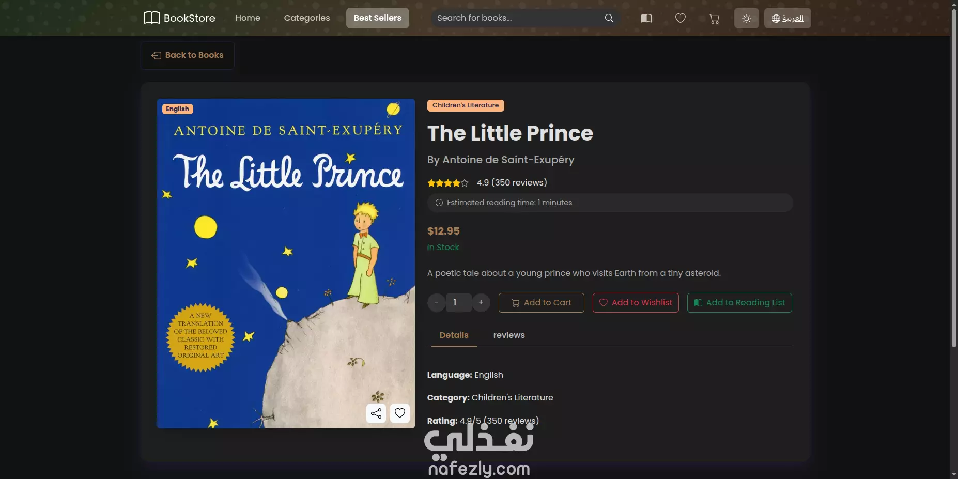Screen dimensions: 958x479
Task: Click the share icon on book cover
Action: coord(376,413)
